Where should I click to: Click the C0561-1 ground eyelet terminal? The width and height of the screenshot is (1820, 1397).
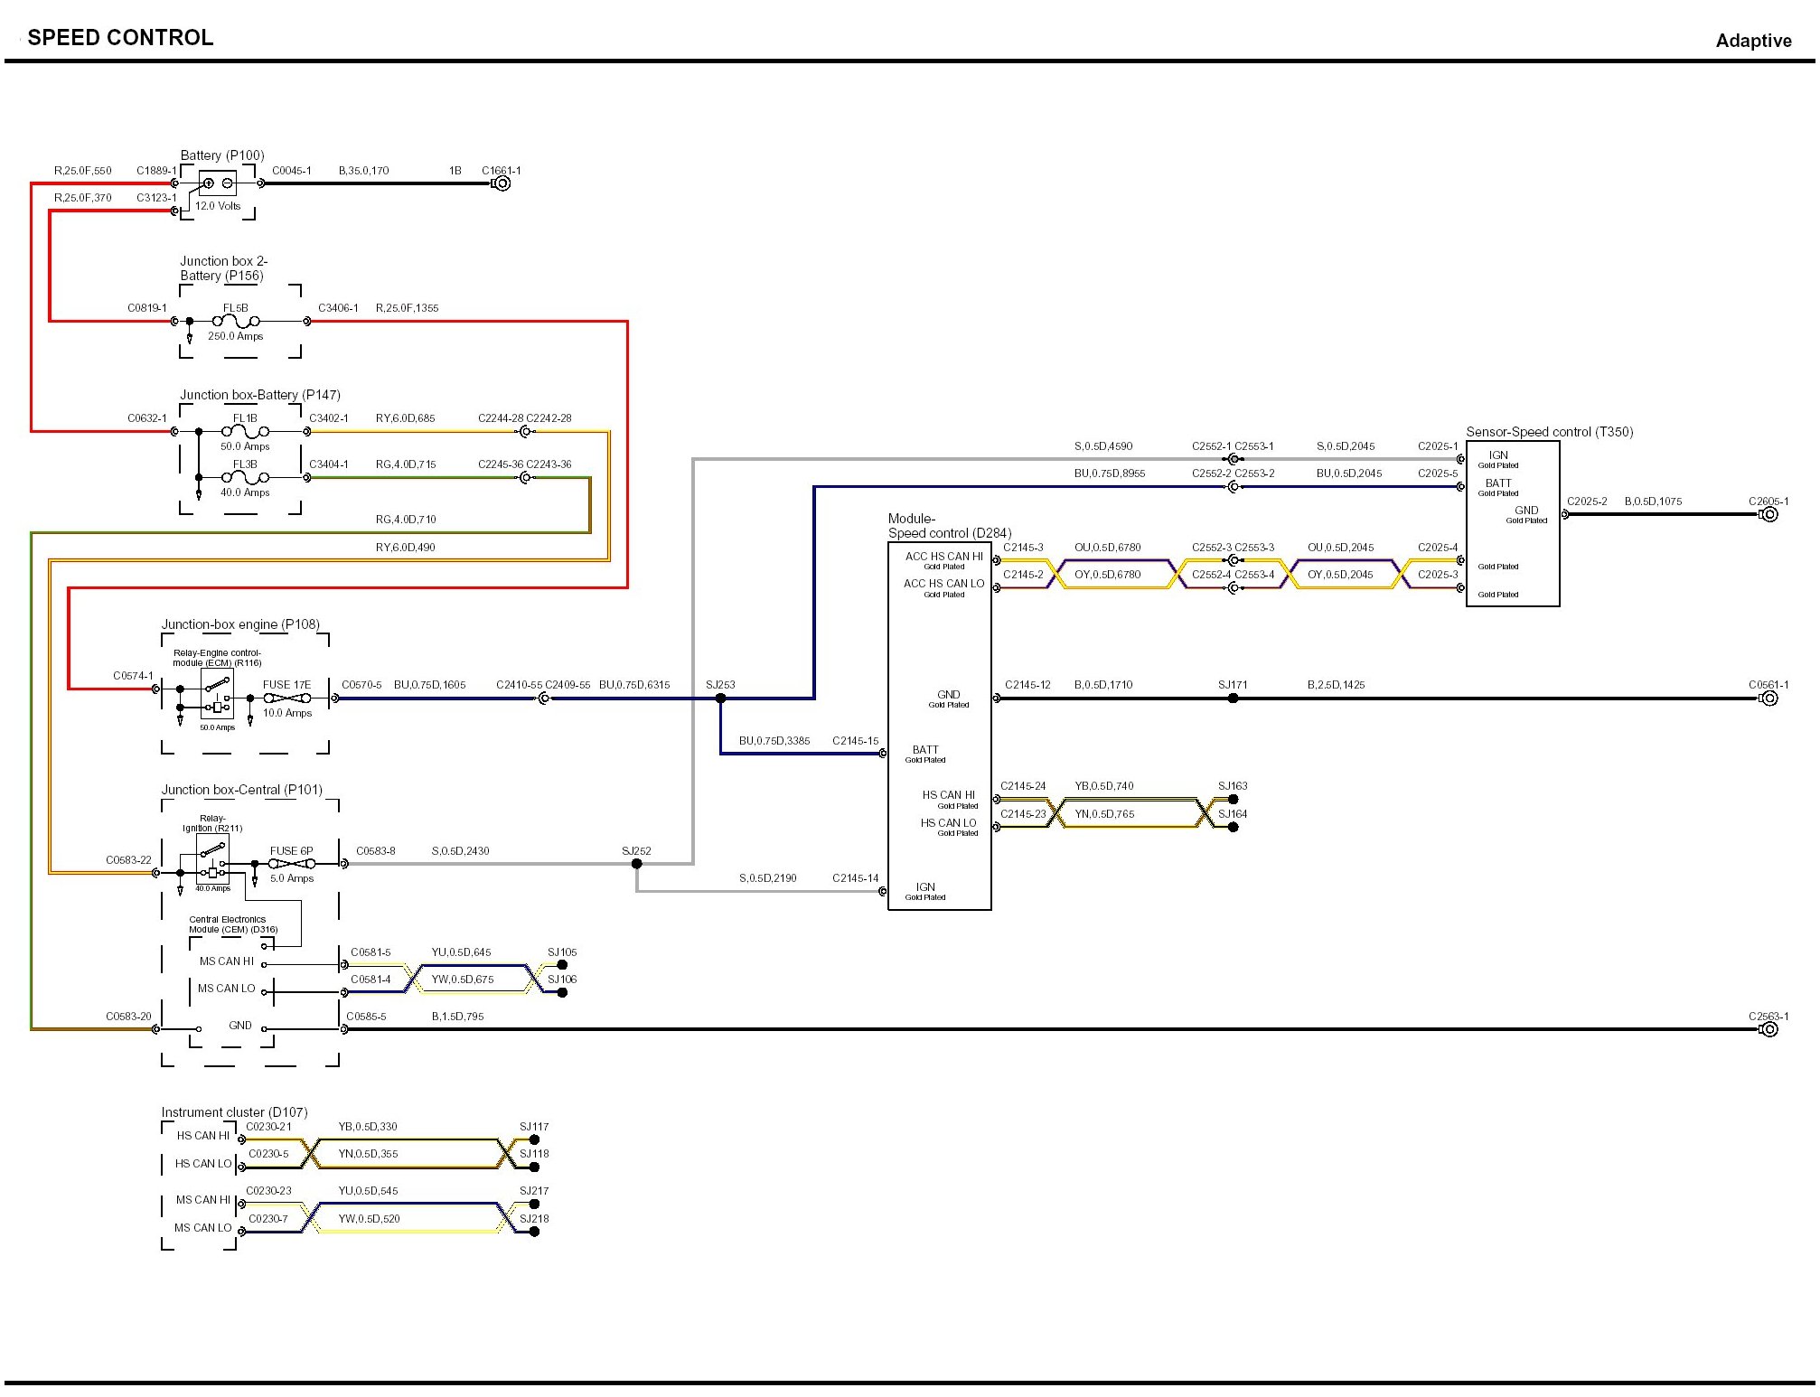coord(1769,698)
